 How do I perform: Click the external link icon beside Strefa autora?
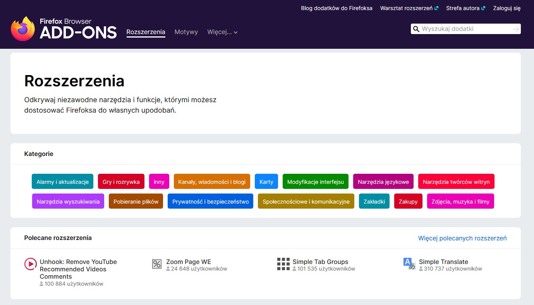pos(484,7)
